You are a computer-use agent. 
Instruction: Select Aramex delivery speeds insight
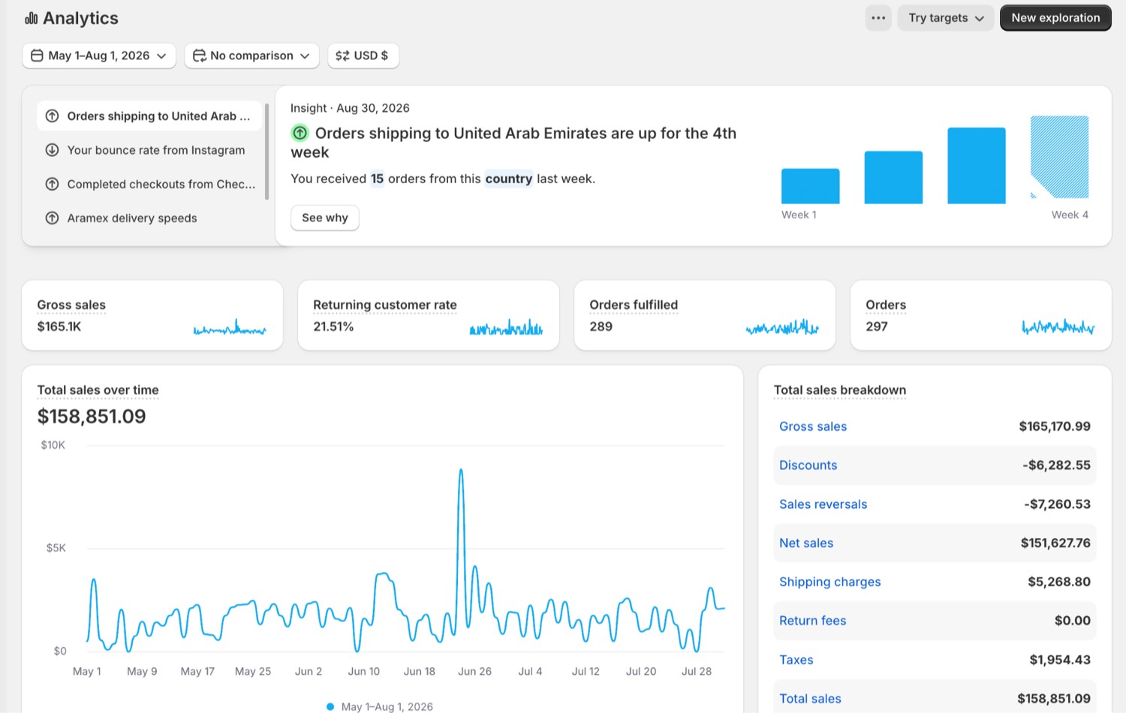(x=149, y=218)
